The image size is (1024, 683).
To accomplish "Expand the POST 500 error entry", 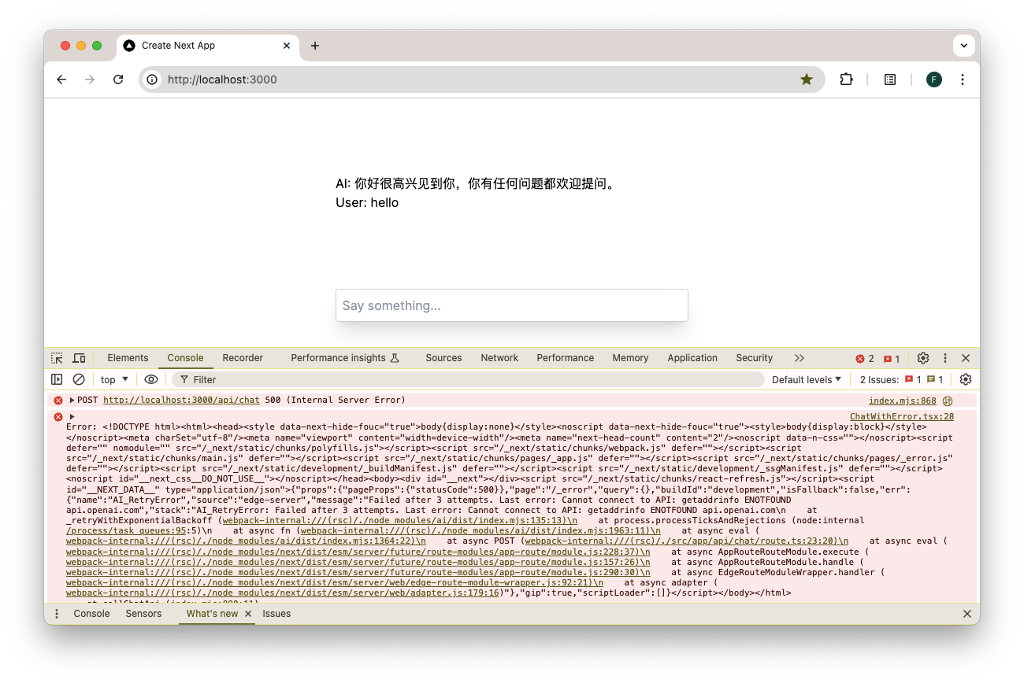I will [x=72, y=401].
